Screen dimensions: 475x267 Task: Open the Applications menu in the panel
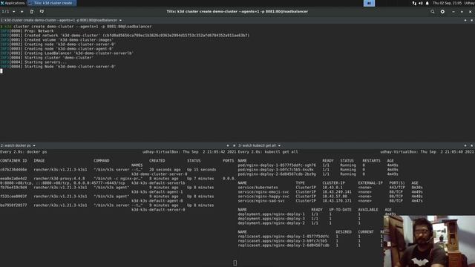pos(13,3)
